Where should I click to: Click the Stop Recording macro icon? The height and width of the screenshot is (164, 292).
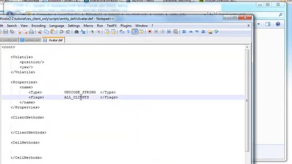(x=156, y=31)
